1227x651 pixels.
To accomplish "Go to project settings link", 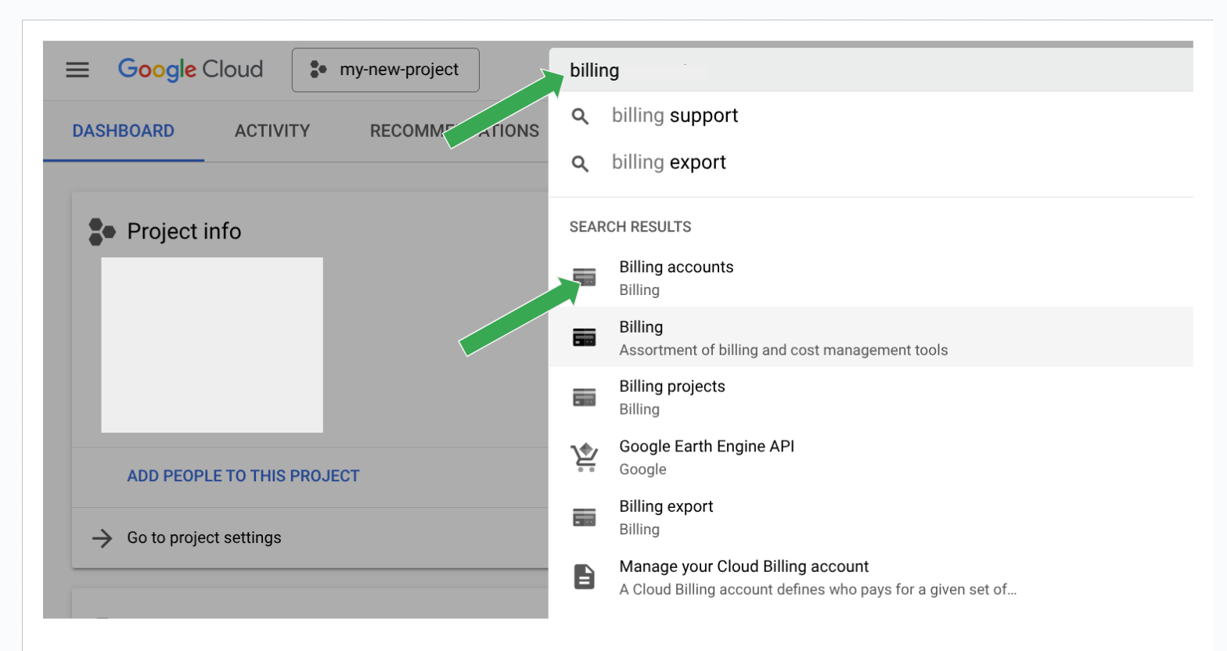I will point(203,538).
